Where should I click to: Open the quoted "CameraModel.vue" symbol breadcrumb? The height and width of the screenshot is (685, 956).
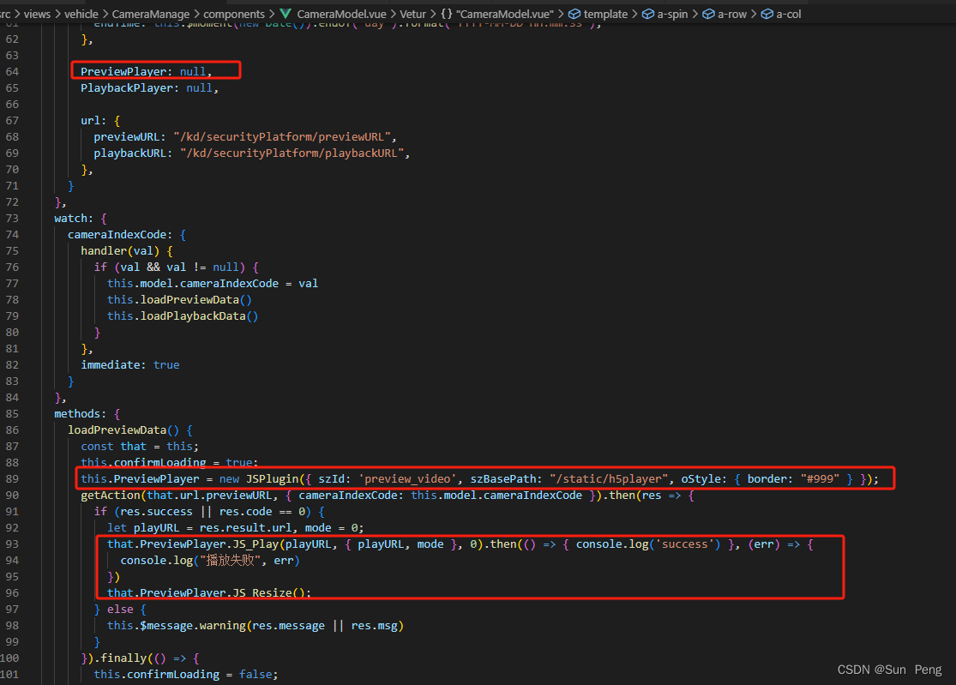pyautogui.click(x=505, y=14)
